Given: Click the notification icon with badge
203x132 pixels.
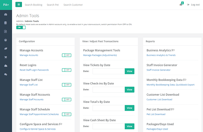Looking at the screenshot, I should pos(181,4).
